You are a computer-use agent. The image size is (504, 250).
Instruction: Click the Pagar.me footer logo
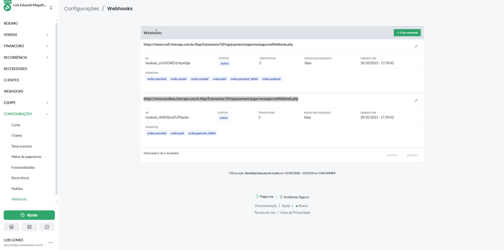(265, 196)
